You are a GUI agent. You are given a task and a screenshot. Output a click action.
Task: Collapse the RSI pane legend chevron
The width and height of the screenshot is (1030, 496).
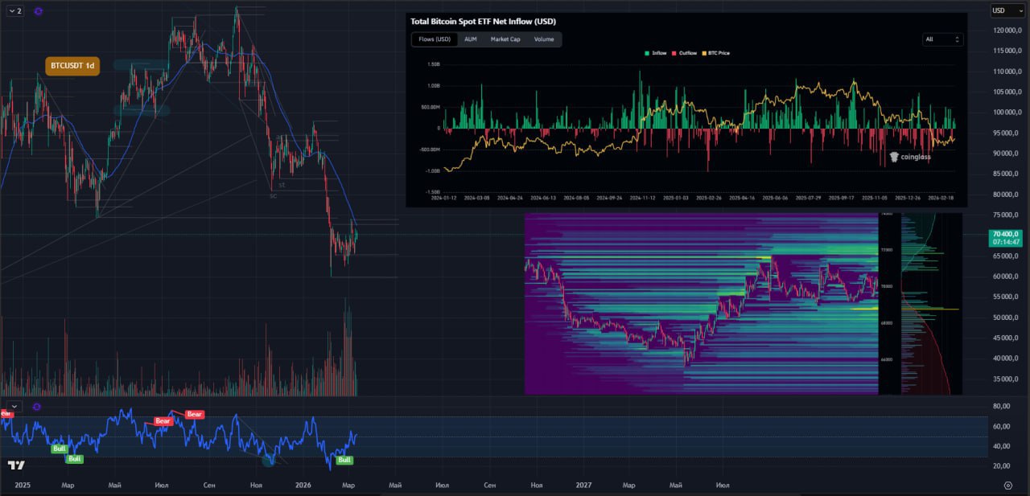[x=14, y=407]
